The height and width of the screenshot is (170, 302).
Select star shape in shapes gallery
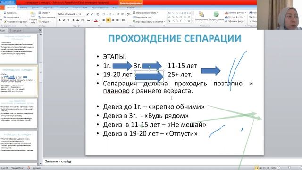point(189,21)
